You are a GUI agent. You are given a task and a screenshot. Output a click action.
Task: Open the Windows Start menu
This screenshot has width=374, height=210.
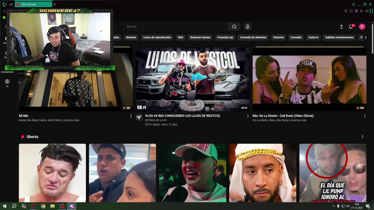point(5,206)
